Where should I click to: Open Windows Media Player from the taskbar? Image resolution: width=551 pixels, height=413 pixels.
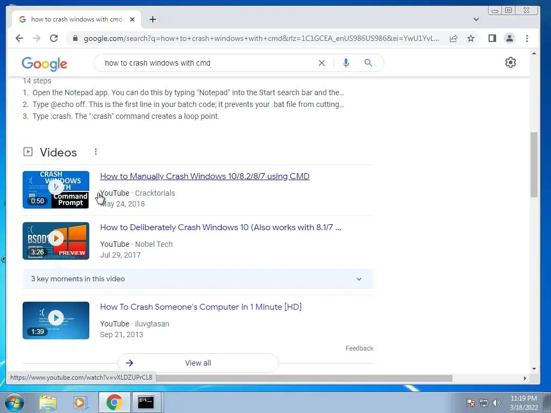point(80,402)
